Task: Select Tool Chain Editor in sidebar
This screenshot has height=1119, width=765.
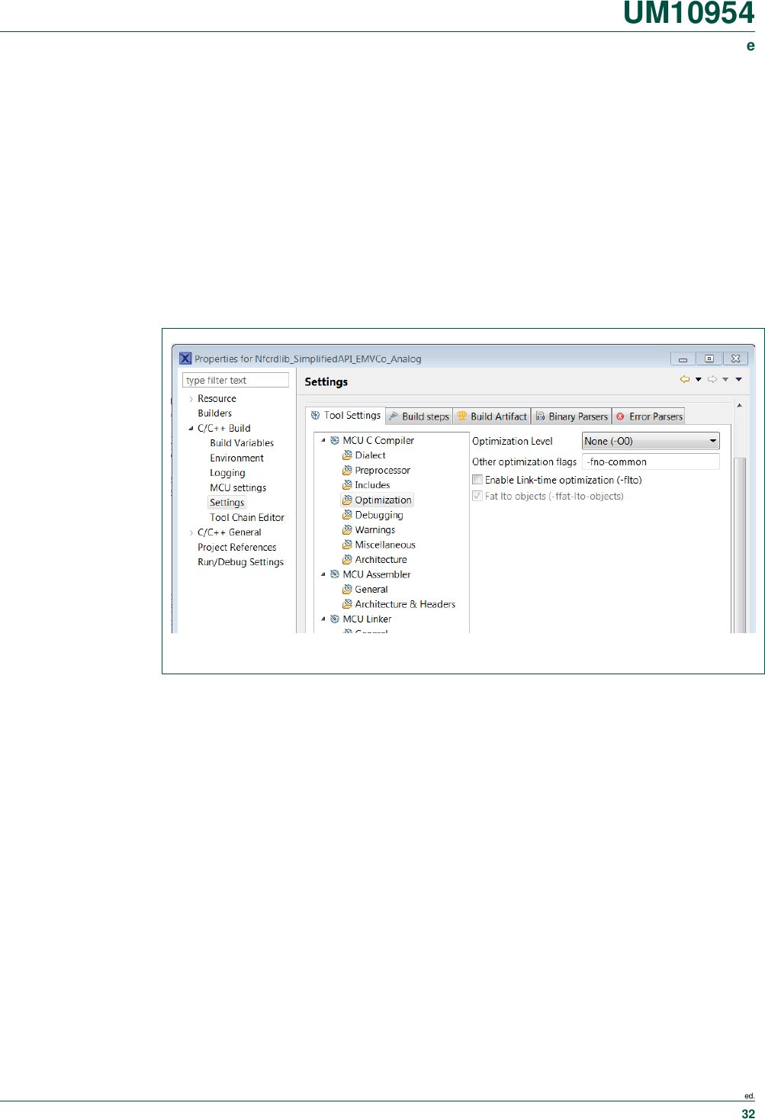Action: pos(246,518)
